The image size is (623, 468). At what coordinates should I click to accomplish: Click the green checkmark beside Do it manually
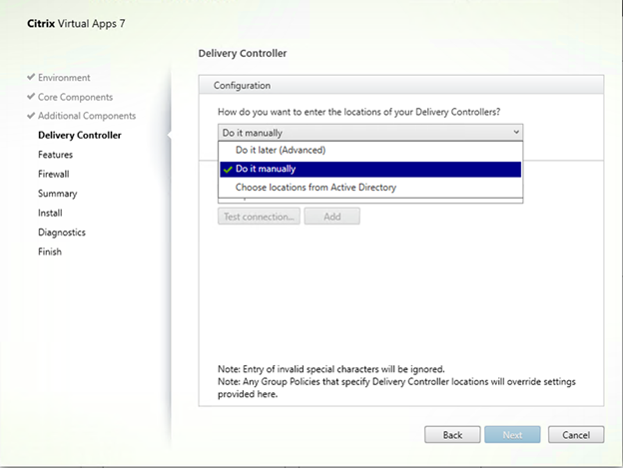pyautogui.click(x=228, y=170)
